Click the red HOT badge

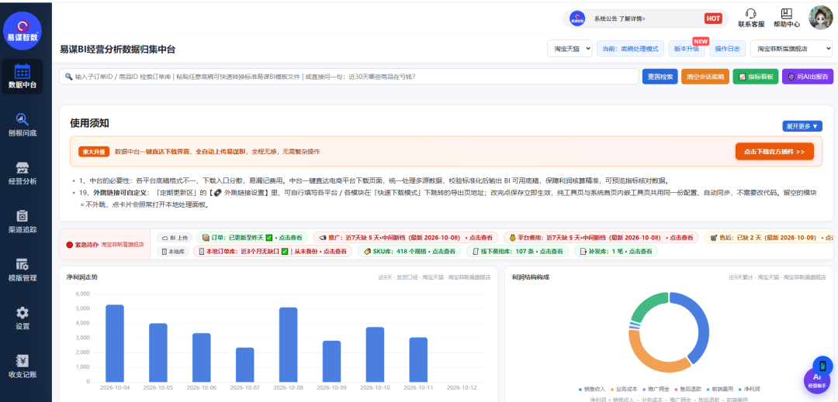pyautogui.click(x=713, y=19)
